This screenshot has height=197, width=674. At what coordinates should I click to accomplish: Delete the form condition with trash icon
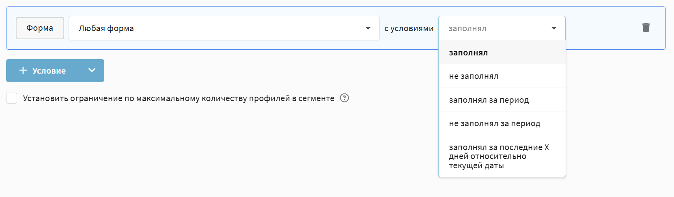click(646, 28)
